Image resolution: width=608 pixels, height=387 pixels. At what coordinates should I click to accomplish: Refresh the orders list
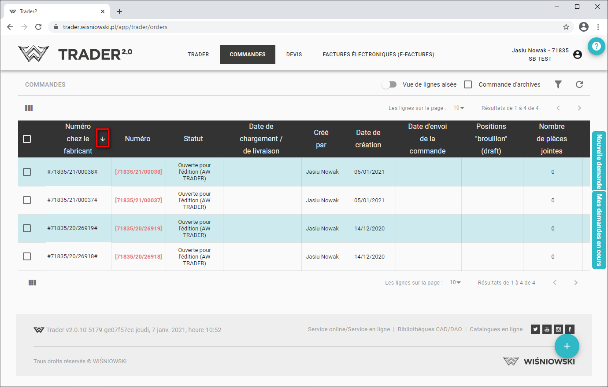click(x=579, y=84)
